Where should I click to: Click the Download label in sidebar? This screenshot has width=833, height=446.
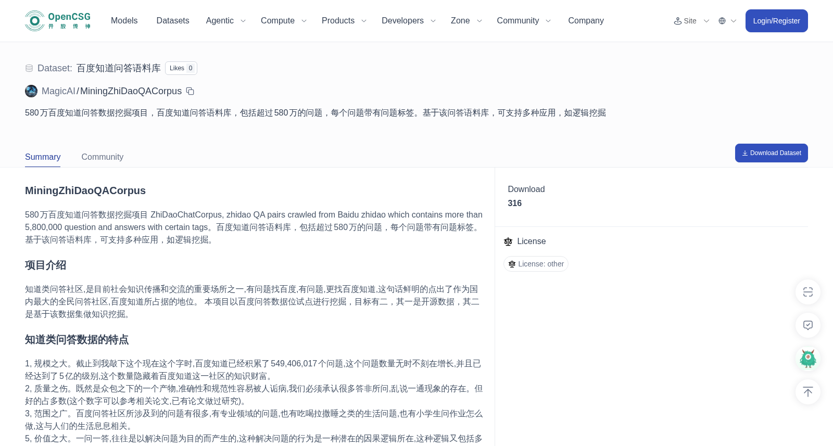526,189
